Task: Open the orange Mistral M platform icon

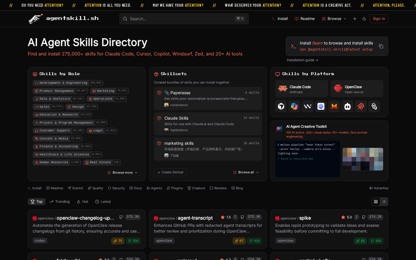Action: point(334,106)
